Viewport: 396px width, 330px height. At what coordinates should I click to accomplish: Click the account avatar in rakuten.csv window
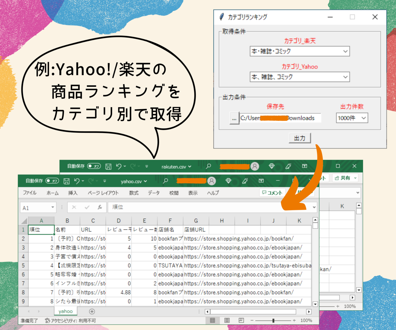coord(255,166)
